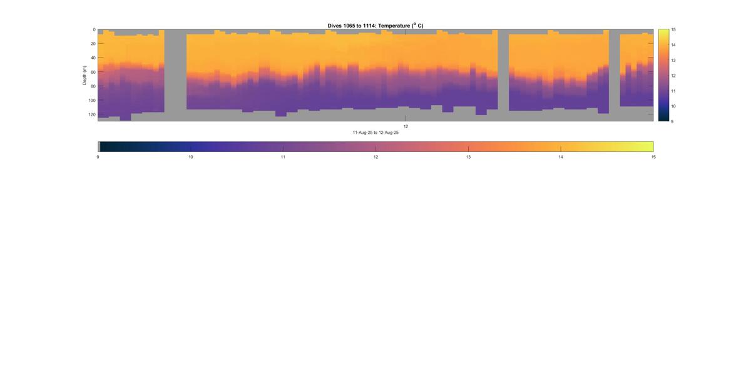The image size is (751, 389).
Task: Click the '10' tick label on the vertical colorbar
Action: click(673, 106)
